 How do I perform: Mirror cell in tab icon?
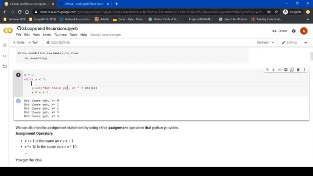(292, 69)
